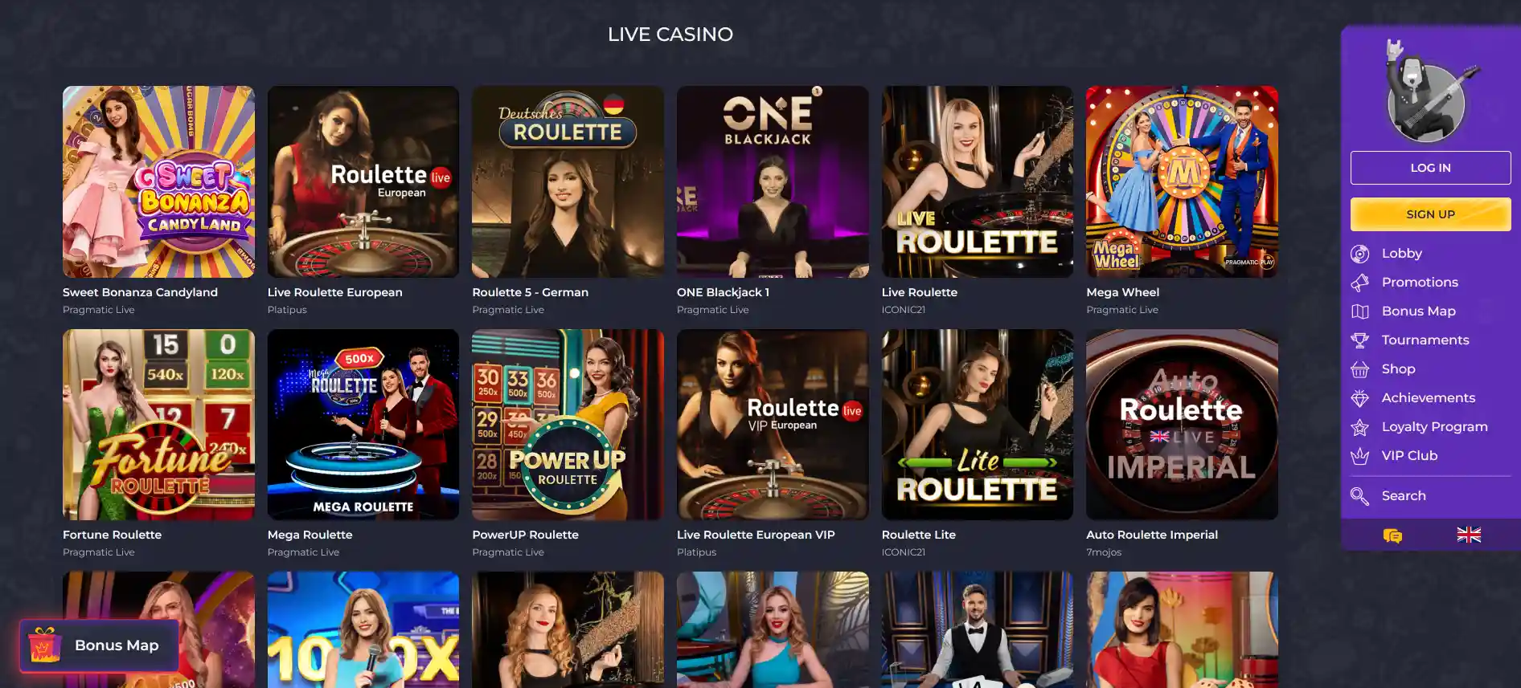Click the LOG IN button
The width and height of the screenshot is (1521, 688).
point(1430,168)
